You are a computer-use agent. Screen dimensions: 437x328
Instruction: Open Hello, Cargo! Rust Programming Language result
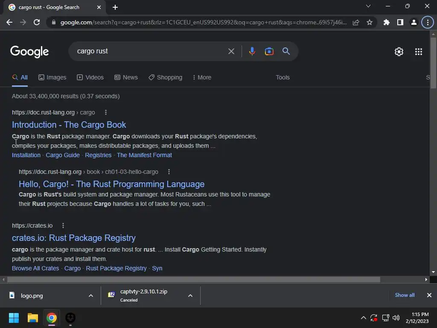[111, 184]
